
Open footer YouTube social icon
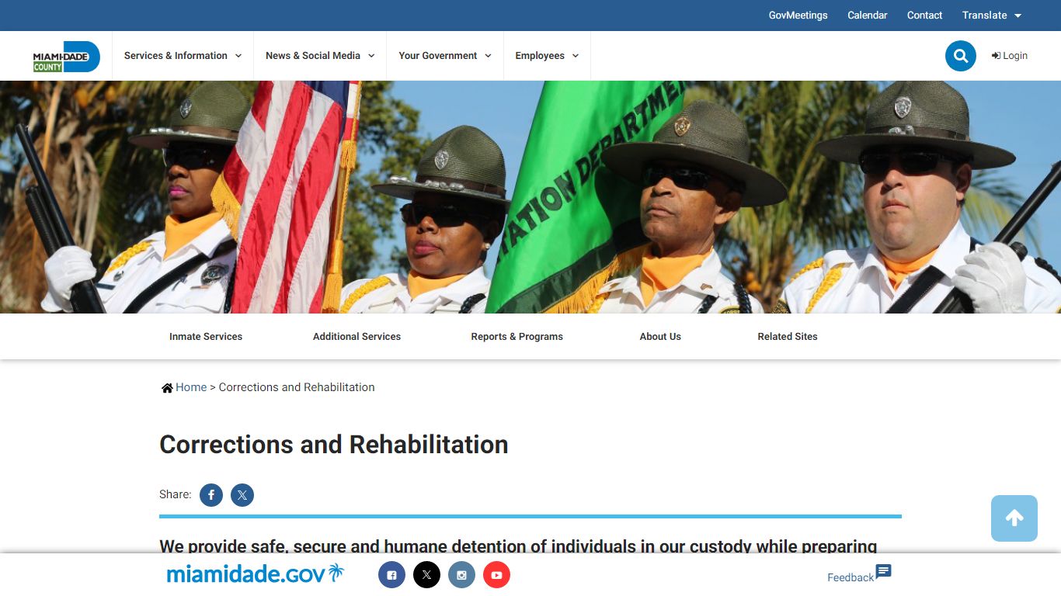pos(496,575)
